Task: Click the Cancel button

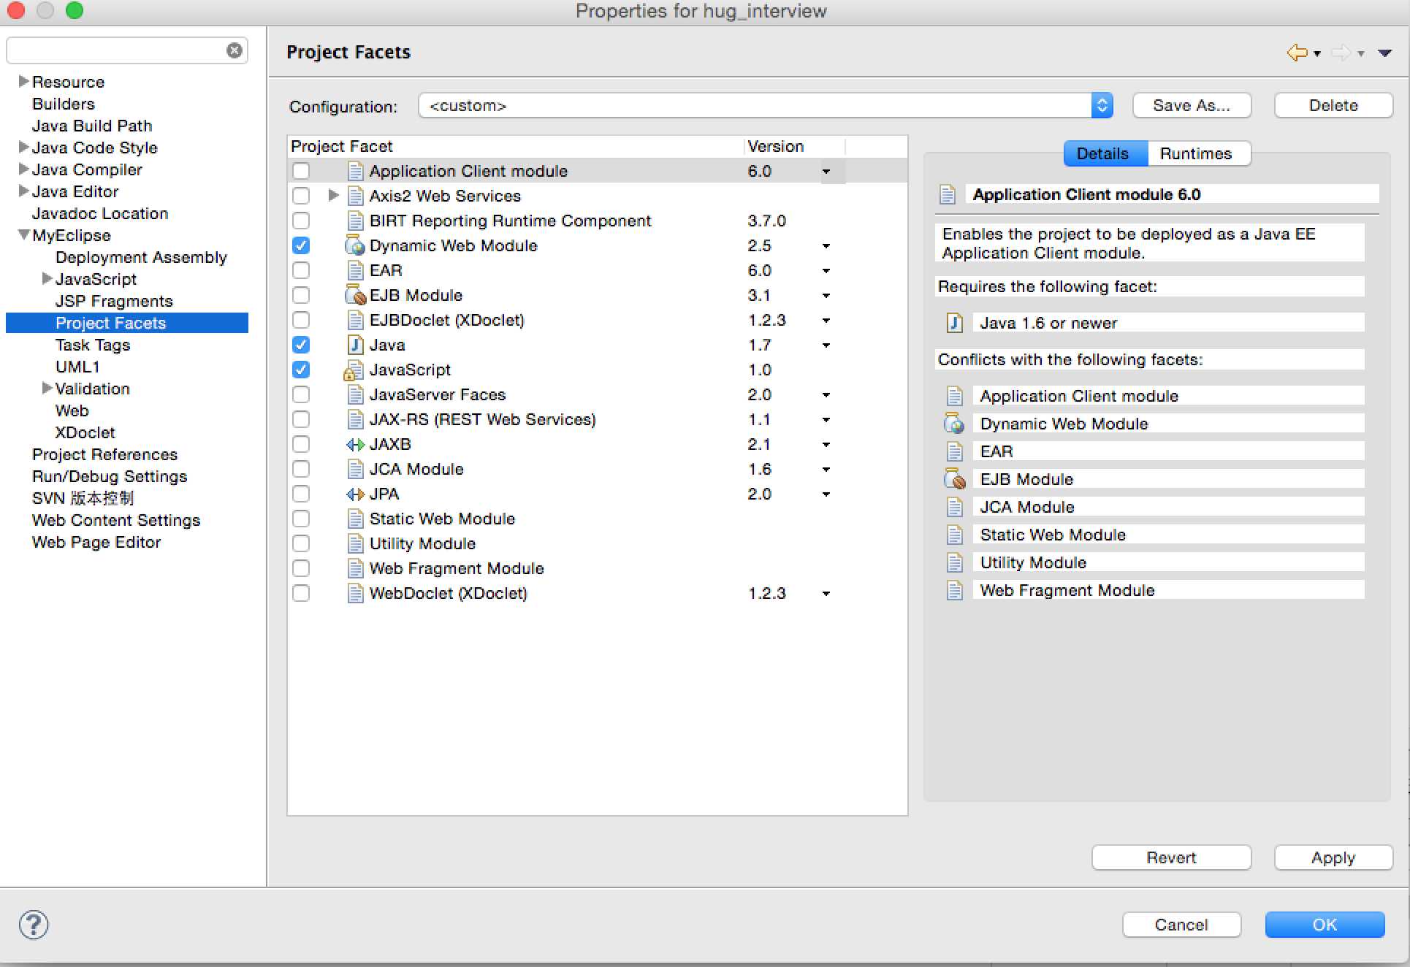Action: (x=1181, y=925)
